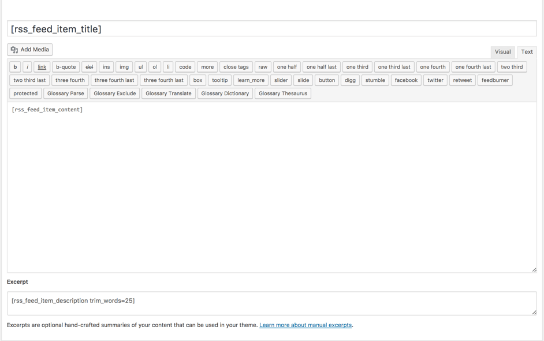Insert a hyperlink using link button
Image resolution: width=544 pixels, height=341 pixels.
click(42, 67)
